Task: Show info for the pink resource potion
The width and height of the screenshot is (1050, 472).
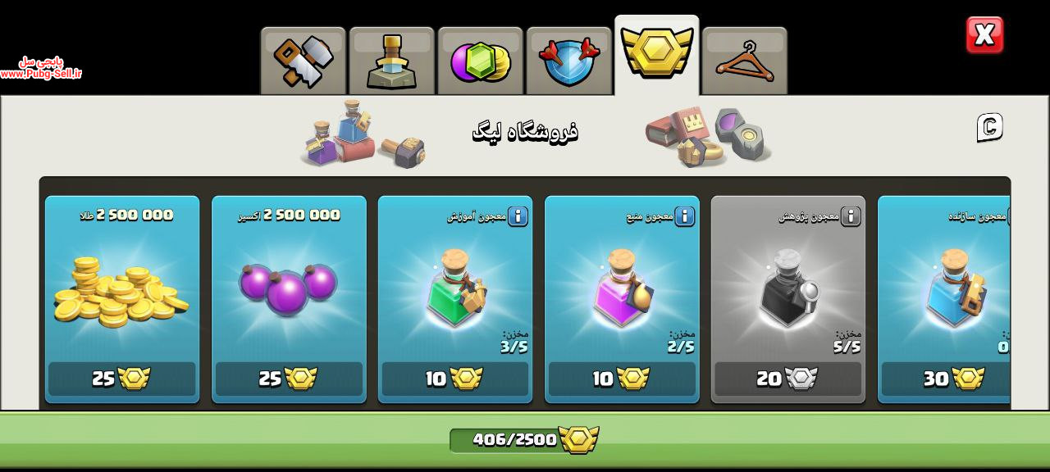Action: click(684, 216)
